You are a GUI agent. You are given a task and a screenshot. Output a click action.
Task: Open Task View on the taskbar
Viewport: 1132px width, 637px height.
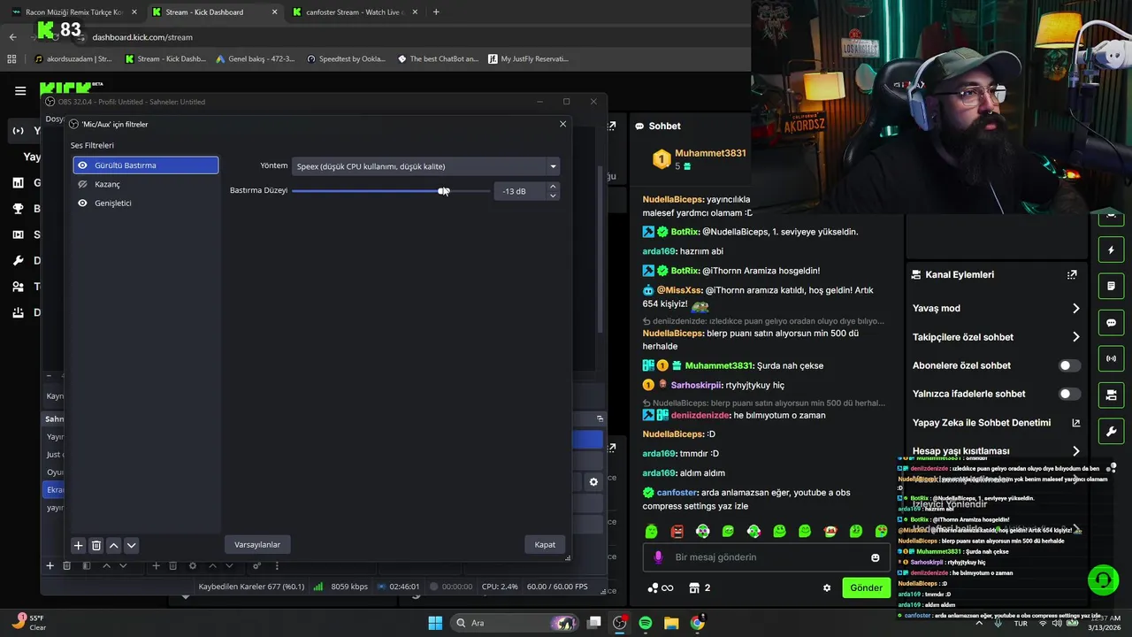tap(594, 623)
